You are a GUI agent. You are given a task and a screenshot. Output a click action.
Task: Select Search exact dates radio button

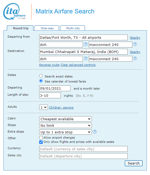[41, 76]
